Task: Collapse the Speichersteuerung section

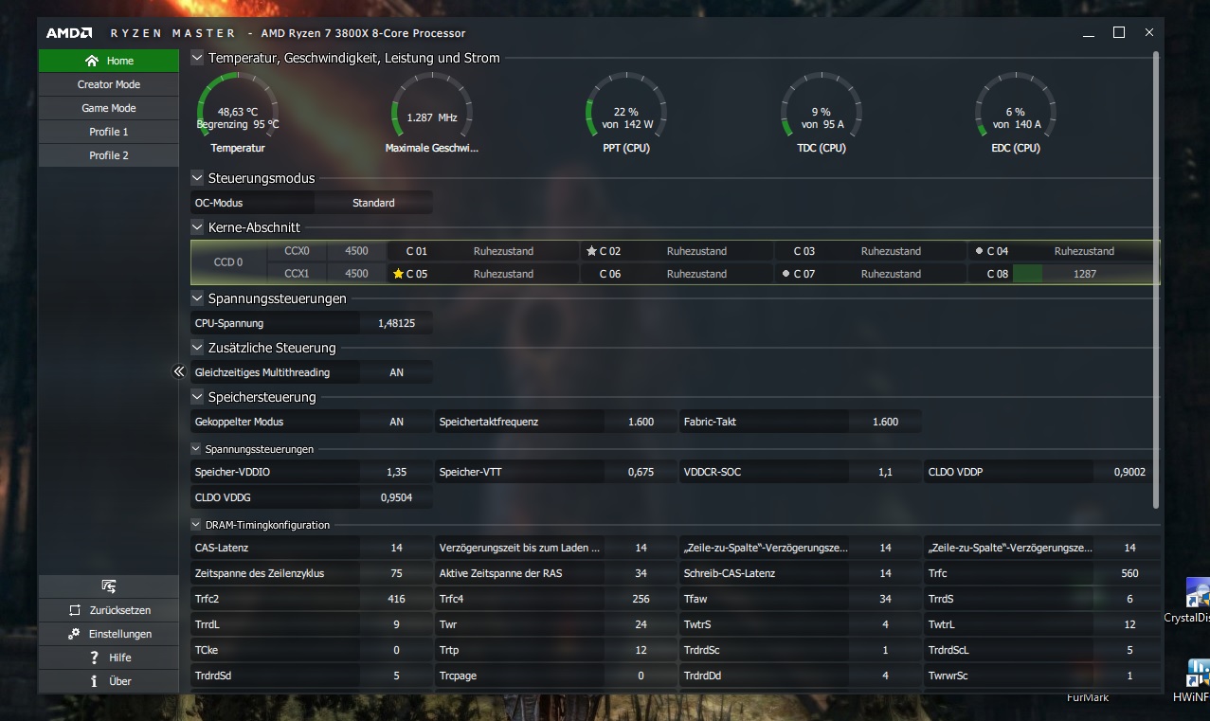Action: [x=197, y=397]
